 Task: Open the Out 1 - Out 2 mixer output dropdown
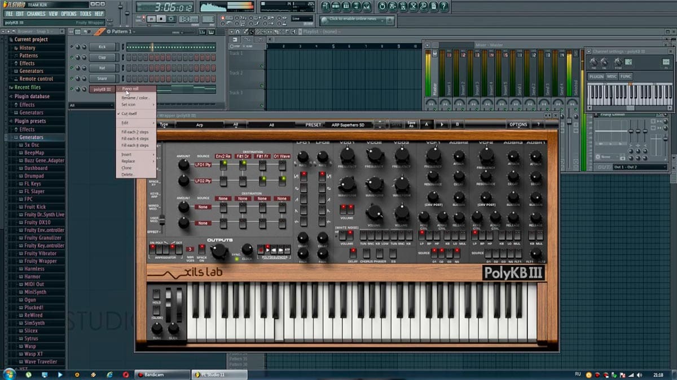pyautogui.click(x=640, y=167)
